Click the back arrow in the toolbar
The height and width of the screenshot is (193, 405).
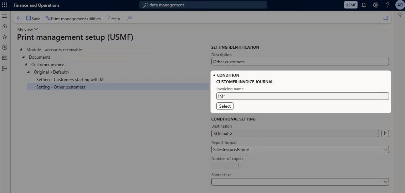pyautogui.click(x=19, y=18)
